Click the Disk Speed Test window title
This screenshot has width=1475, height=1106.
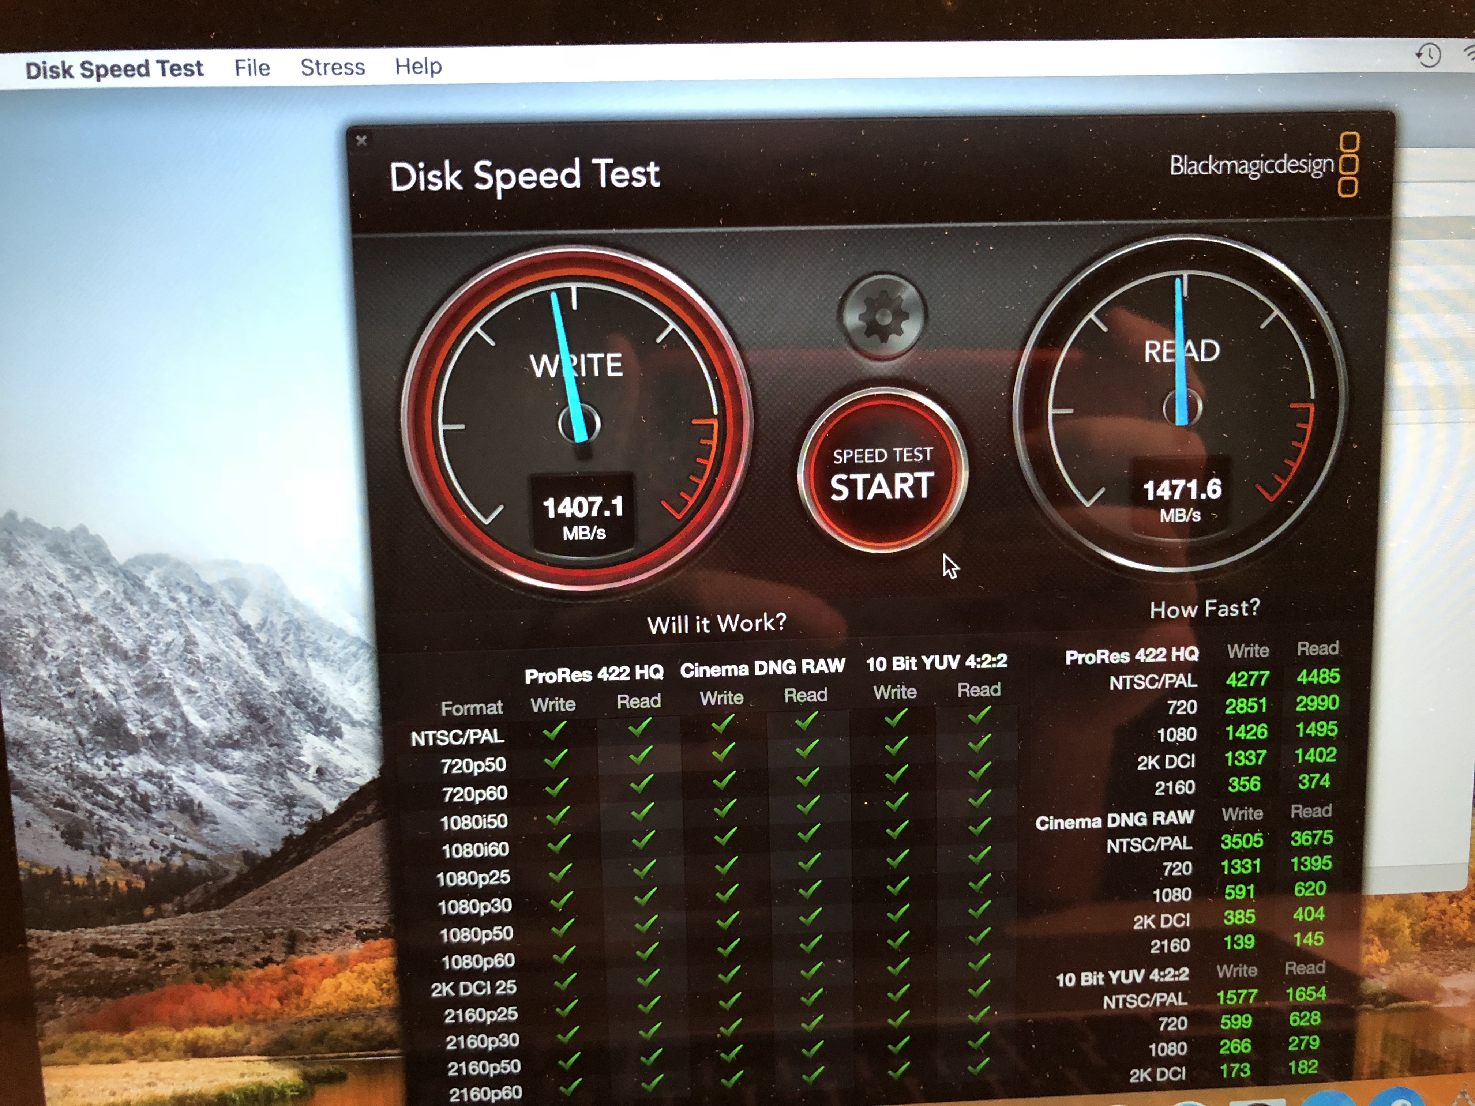coord(525,176)
